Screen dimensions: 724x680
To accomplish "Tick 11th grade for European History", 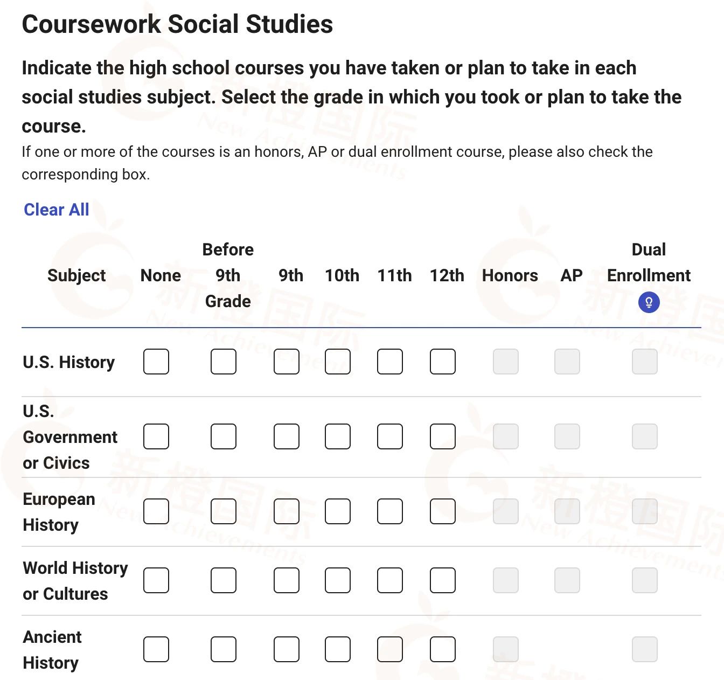I will (390, 511).
